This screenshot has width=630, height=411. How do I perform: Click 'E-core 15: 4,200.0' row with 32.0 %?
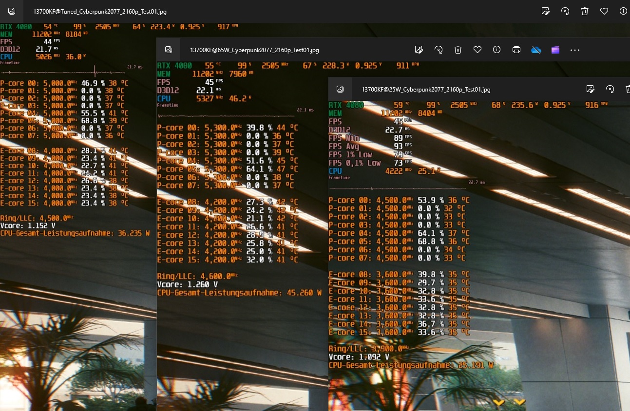tap(228, 260)
